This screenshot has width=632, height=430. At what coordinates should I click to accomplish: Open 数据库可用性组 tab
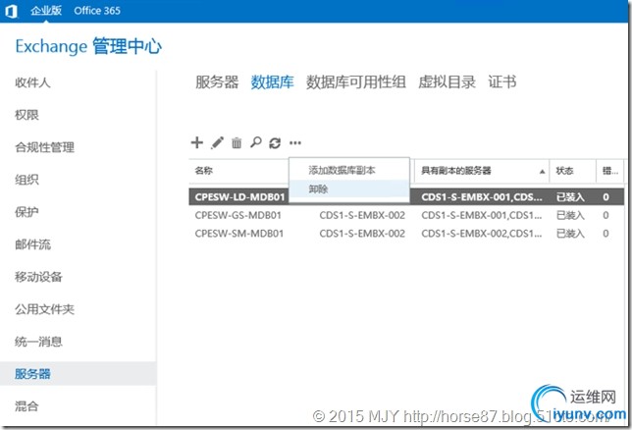tap(356, 81)
